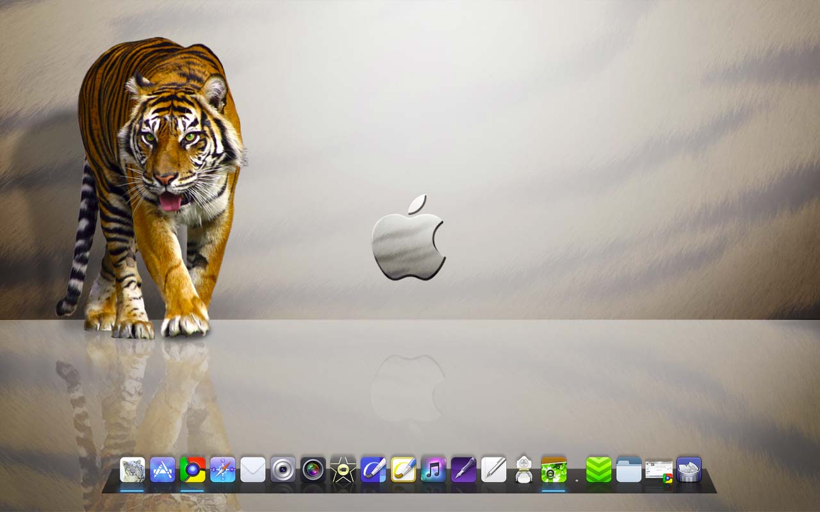Launch the dark colorful-lens camera app
Viewport: 820px width, 512px height.
(x=313, y=470)
